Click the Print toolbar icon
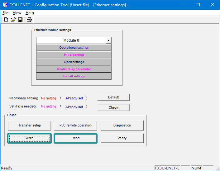The width and height of the screenshot is (220, 171). pos(29,20)
